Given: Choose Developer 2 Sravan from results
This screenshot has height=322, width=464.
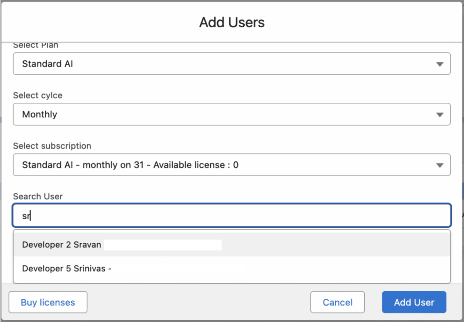Looking at the screenshot, I should point(232,245).
